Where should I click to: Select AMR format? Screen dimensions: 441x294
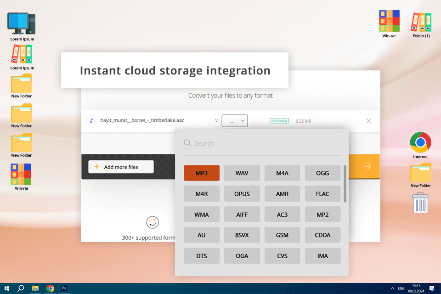282,194
